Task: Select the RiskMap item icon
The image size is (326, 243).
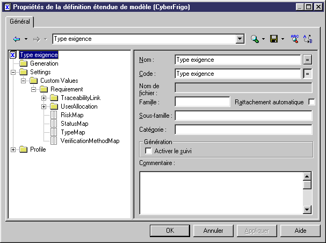Action: [x=54, y=115]
